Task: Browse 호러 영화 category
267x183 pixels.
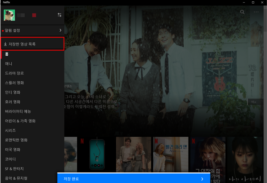Action: pyautogui.click(x=13, y=102)
